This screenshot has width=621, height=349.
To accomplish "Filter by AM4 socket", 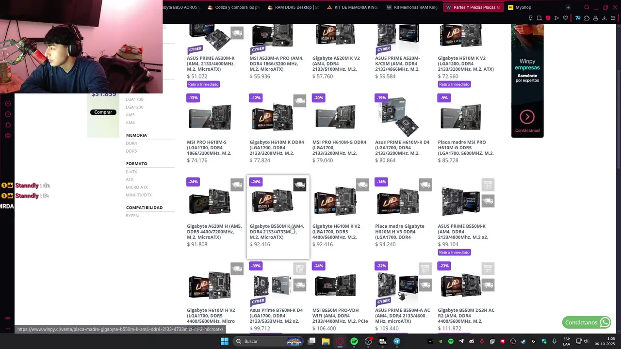I will click(130, 123).
